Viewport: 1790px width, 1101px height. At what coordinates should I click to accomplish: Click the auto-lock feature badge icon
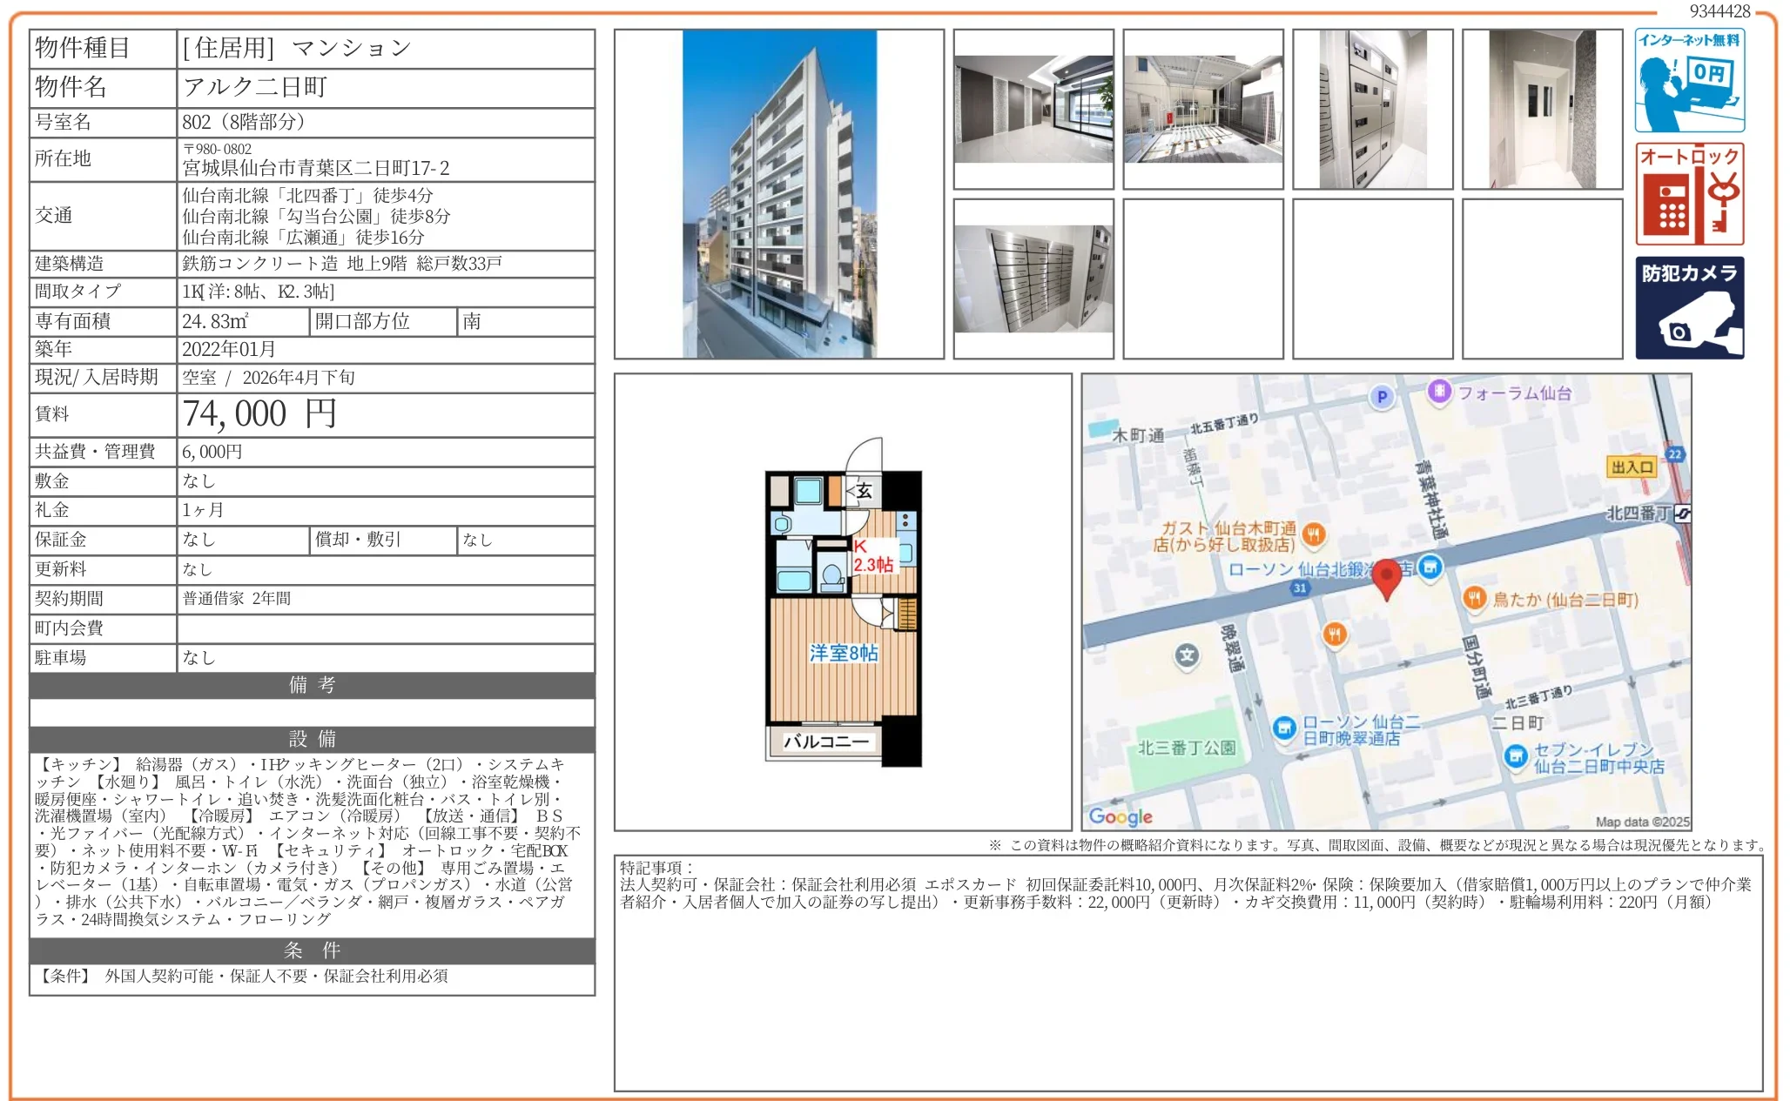tap(1688, 193)
